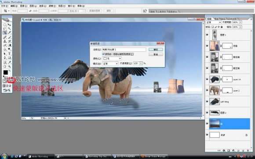This screenshot has width=255, height=159.
Task: Hide the Layer 14 layer
Action: (x=207, y=79)
